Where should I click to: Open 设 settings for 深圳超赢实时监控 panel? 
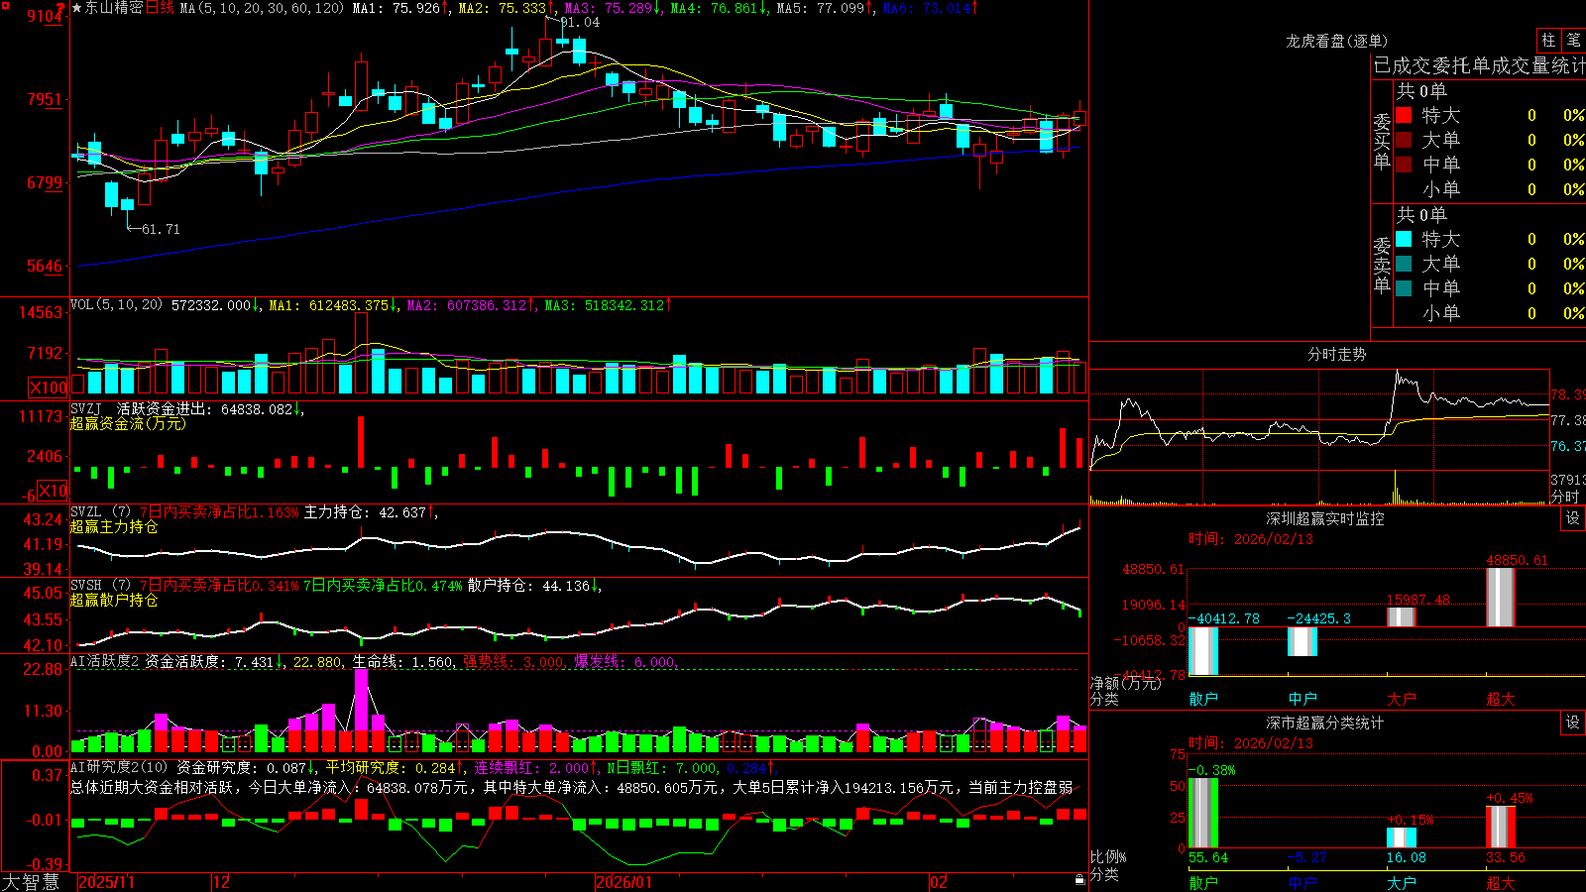(1573, 518)
